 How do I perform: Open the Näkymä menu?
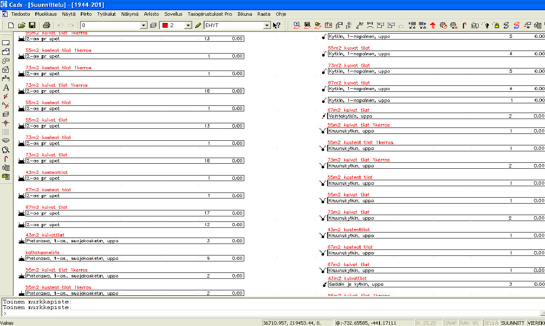[130, 14]
